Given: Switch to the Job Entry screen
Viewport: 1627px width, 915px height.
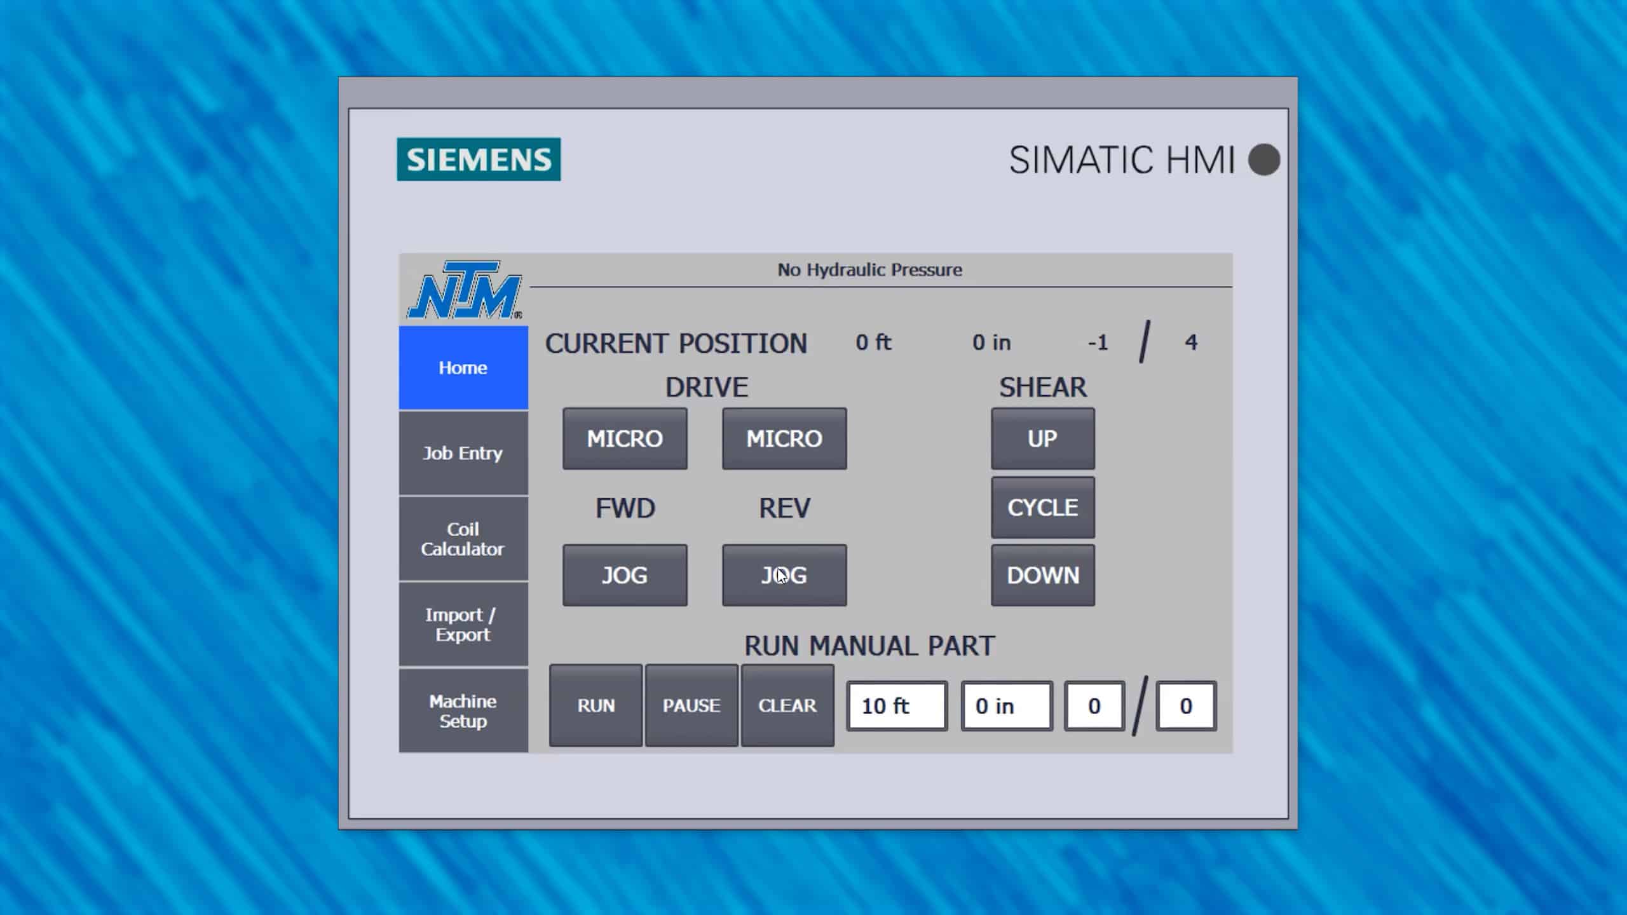Looking at the screenshot, I should [x=463, y=453].
